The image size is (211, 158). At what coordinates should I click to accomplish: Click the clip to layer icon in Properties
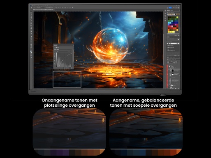tap(64, 68)
